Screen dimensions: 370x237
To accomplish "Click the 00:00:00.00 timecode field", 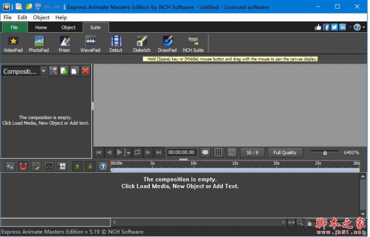I will tap(181, 152).
